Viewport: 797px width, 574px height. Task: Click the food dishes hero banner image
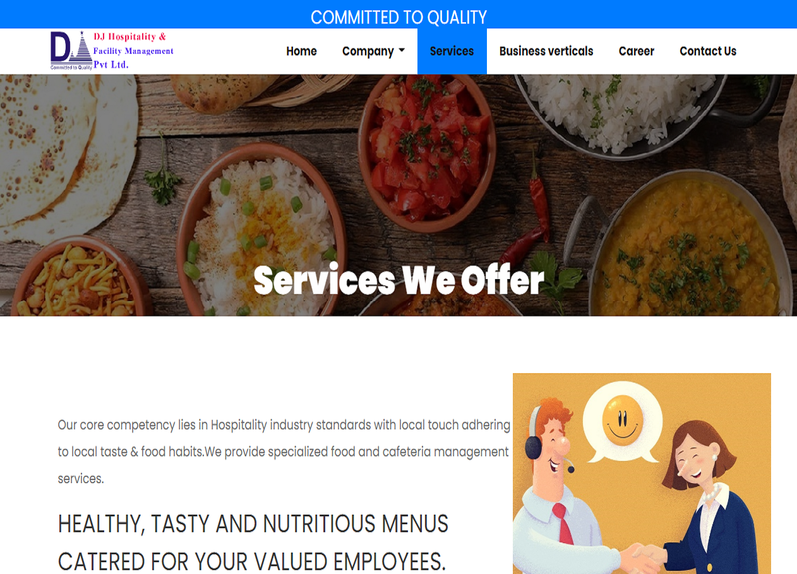[398, 195]
